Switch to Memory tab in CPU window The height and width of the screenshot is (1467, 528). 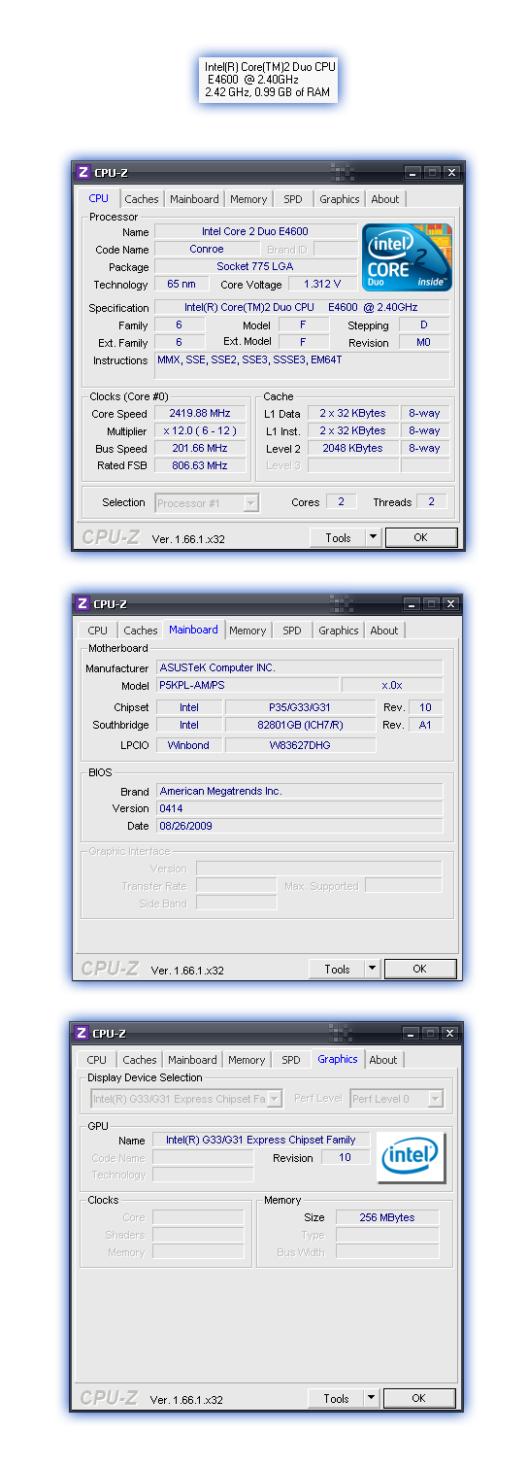tap(248, 199)
